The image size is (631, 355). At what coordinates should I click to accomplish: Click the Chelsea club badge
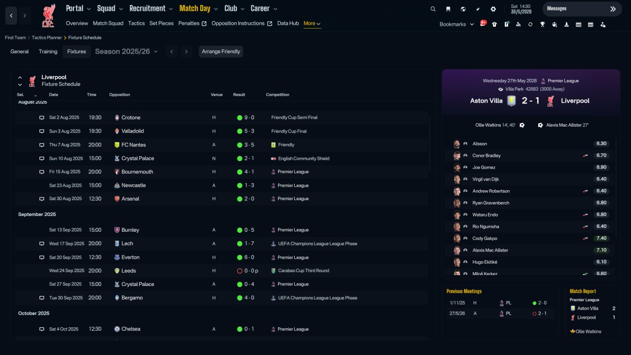(117, 329)
